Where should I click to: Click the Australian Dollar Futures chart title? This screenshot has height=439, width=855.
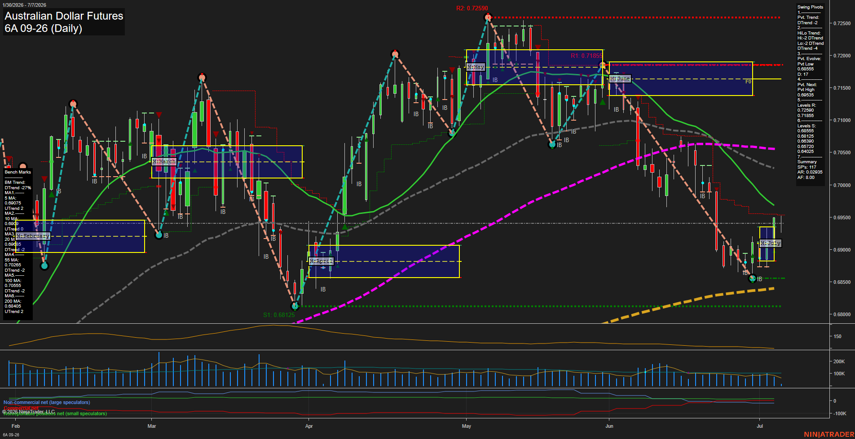pos(64,16)
